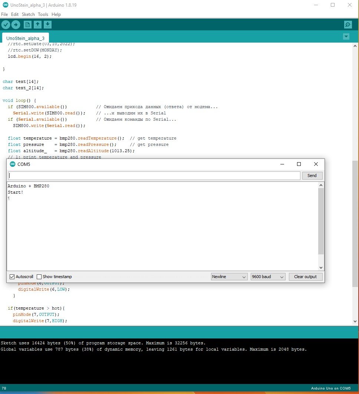The height and width of the screenshot is (394, 359).
Task: Click the Upload arrow icon
Action: point(16,25)
